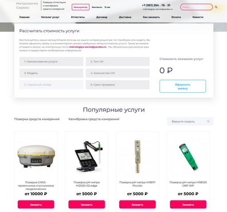Open the HI98111 Piccolo pH meter image
227x212 pixels.
(137, 156)
